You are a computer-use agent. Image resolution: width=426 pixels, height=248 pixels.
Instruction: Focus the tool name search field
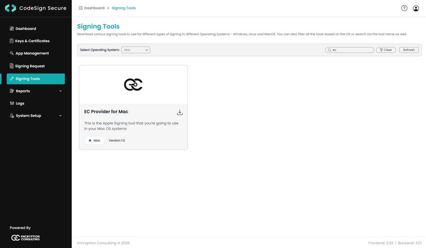point(349,50)
